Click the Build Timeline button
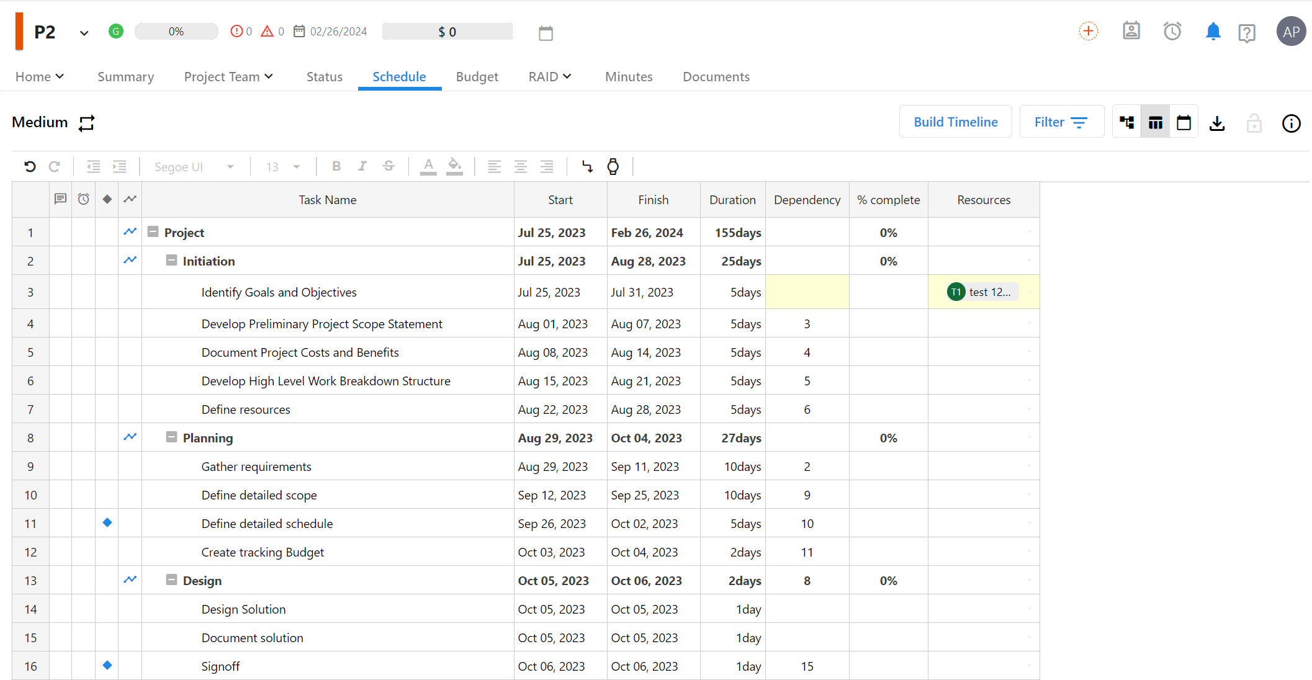The image size is (1312, 680). coord(956,122)
